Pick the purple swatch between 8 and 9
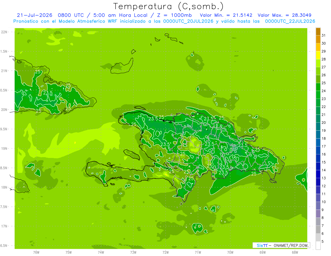Viewport: 331px width, 256px height. pyautogui.click(x=318, y=214)
